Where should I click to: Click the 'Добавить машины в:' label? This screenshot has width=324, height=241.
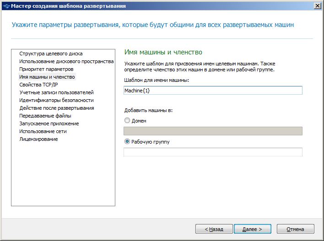click(148, 110)
